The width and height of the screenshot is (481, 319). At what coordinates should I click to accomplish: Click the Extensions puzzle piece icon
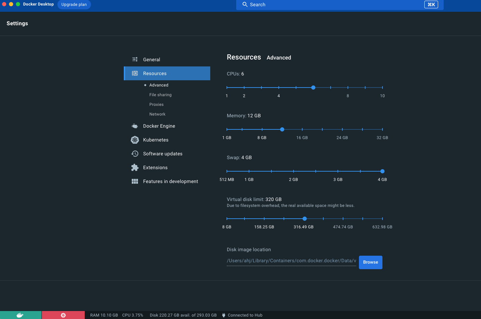pos(135,167)
